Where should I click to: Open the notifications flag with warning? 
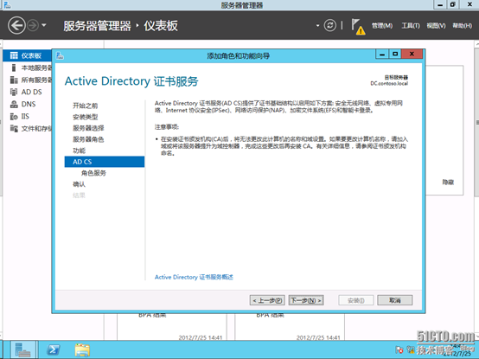tap(358, 27)
